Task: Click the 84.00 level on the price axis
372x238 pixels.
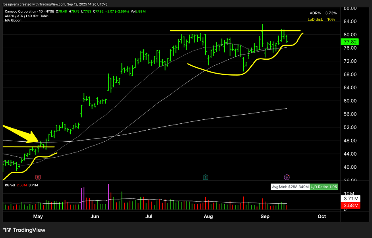Action: pyautogui.click(x=350, y=21)
